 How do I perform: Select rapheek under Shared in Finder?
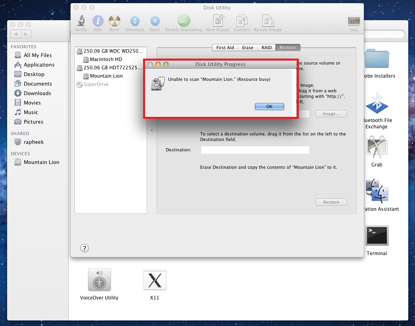29,142
